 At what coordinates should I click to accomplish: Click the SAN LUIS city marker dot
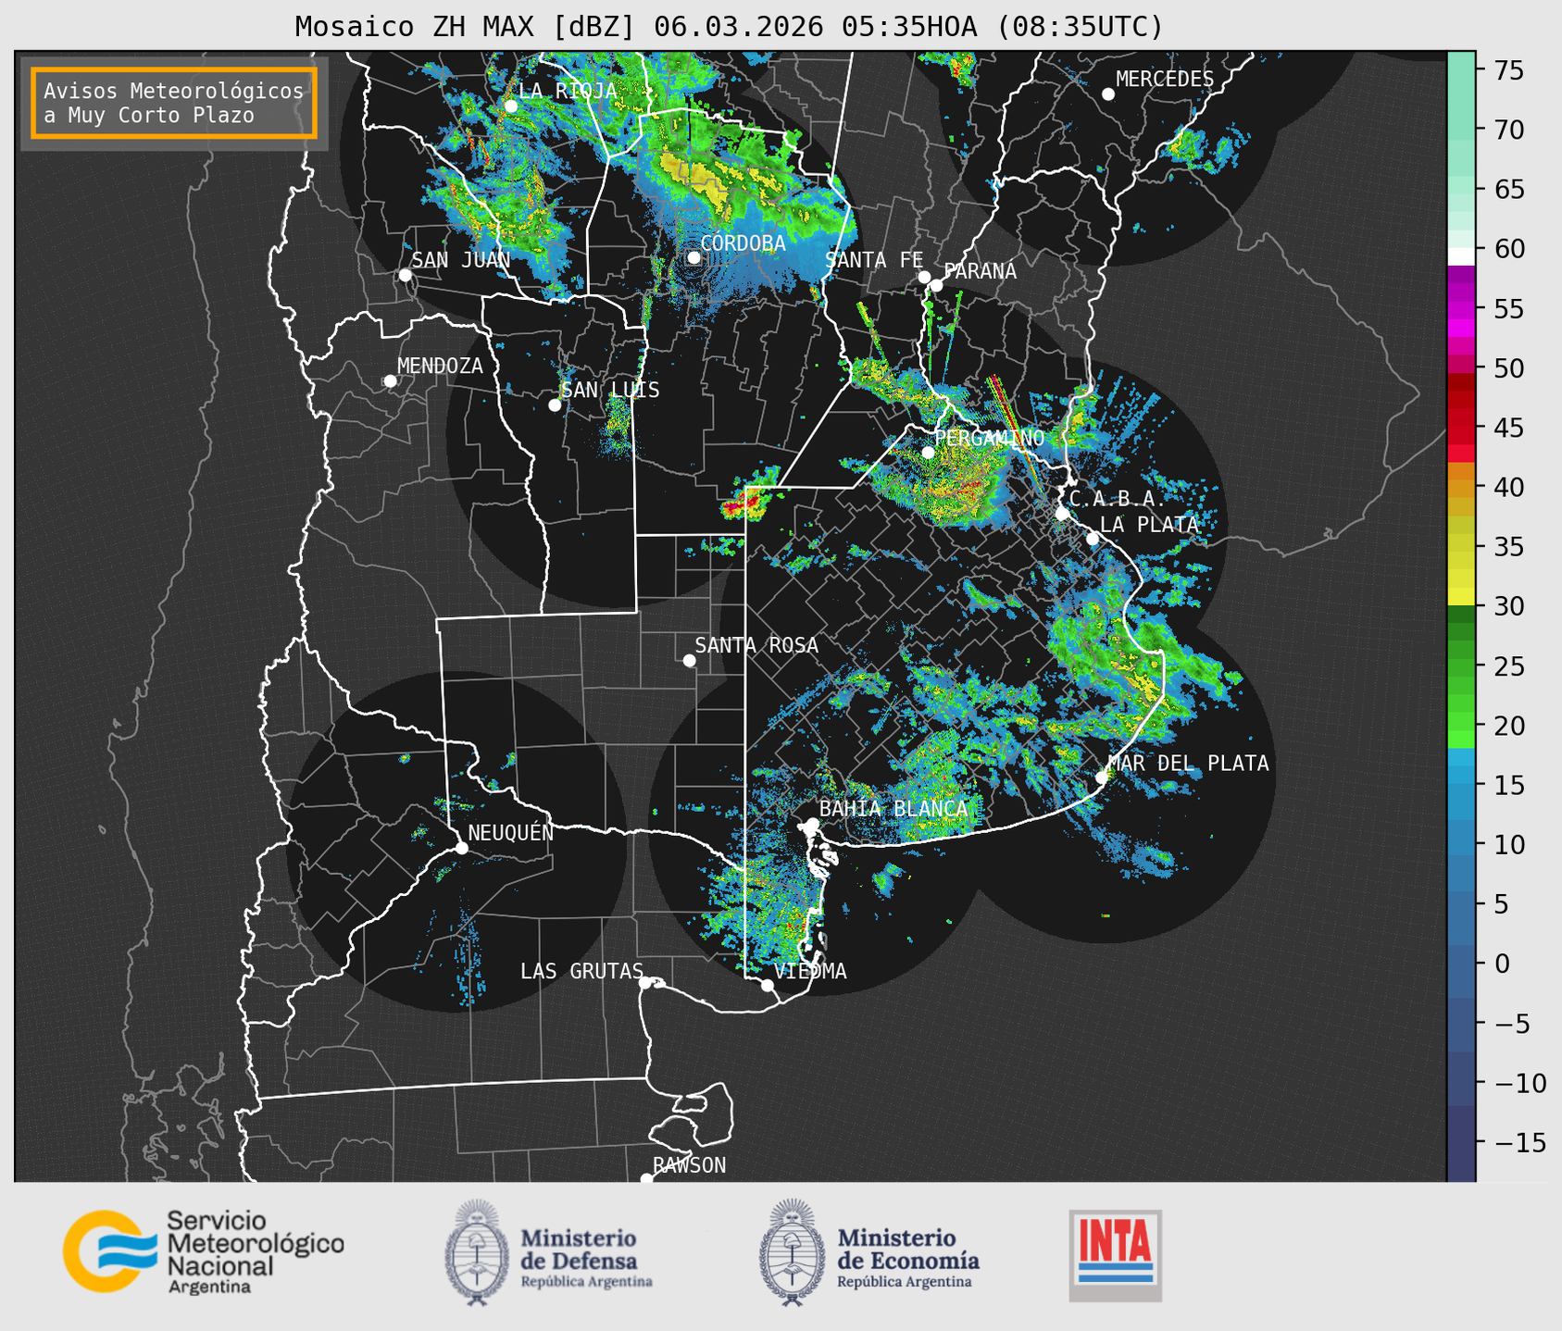tap(555, 405)
